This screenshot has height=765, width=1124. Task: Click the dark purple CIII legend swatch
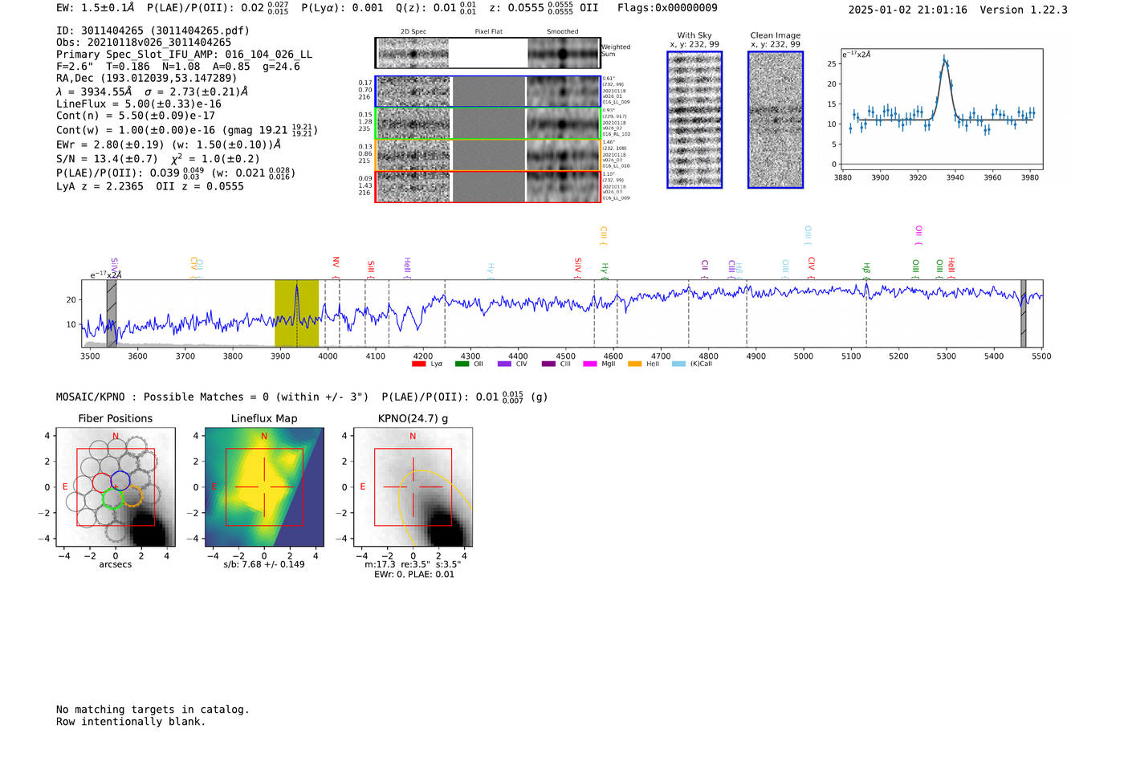[x=548, y=364]
